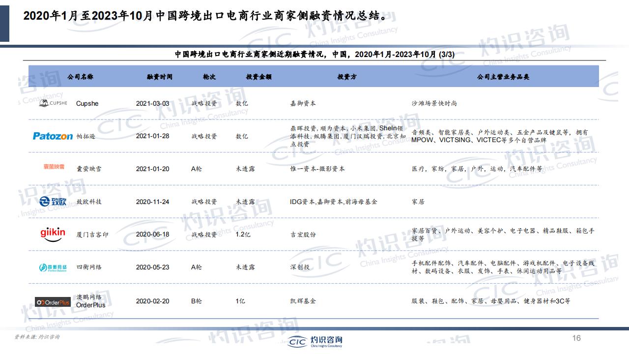Select the date 2021-01-20
Screen dimensions: 629x354
point(152,169)
